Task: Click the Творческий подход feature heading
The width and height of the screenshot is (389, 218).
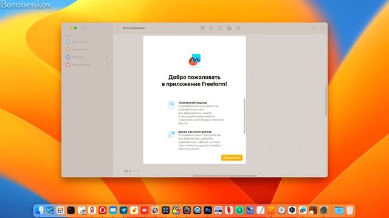Action: point(192,102)
